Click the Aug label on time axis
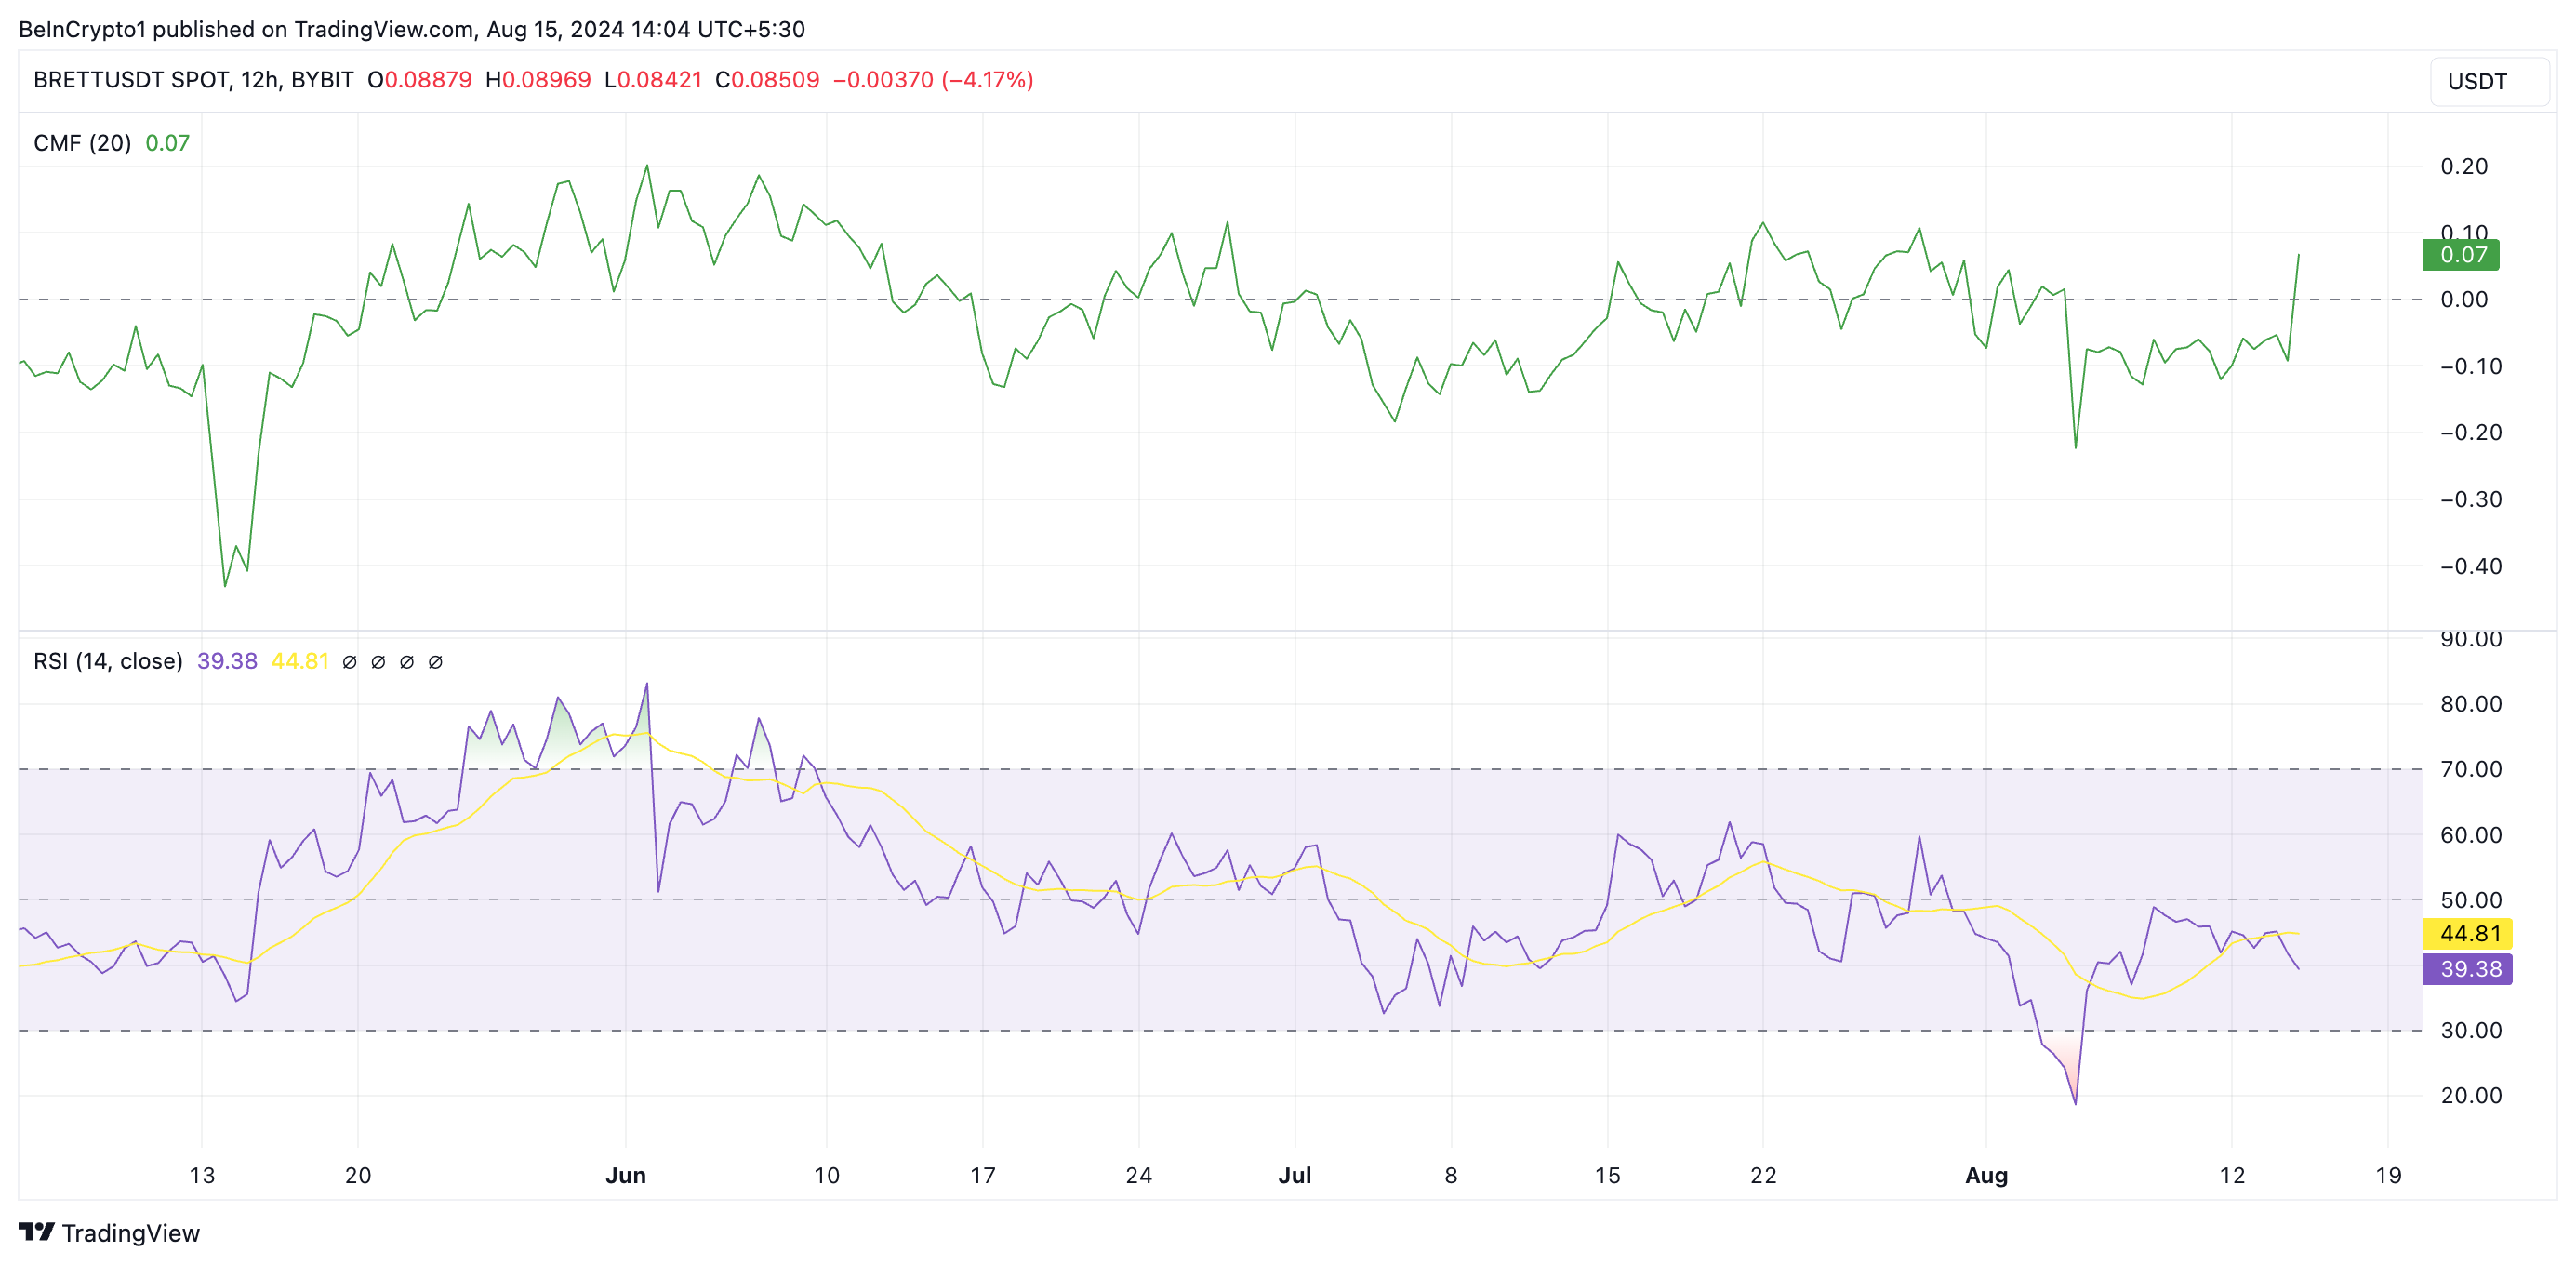Viewport: 2576px width, 1265px height. point(1986,1175)
